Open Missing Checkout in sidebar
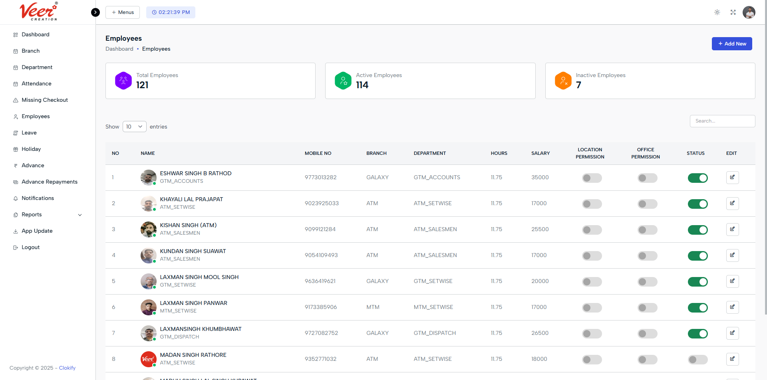This screenshot has height=380, width=767. pyautogui.click(x=45, y=100)
